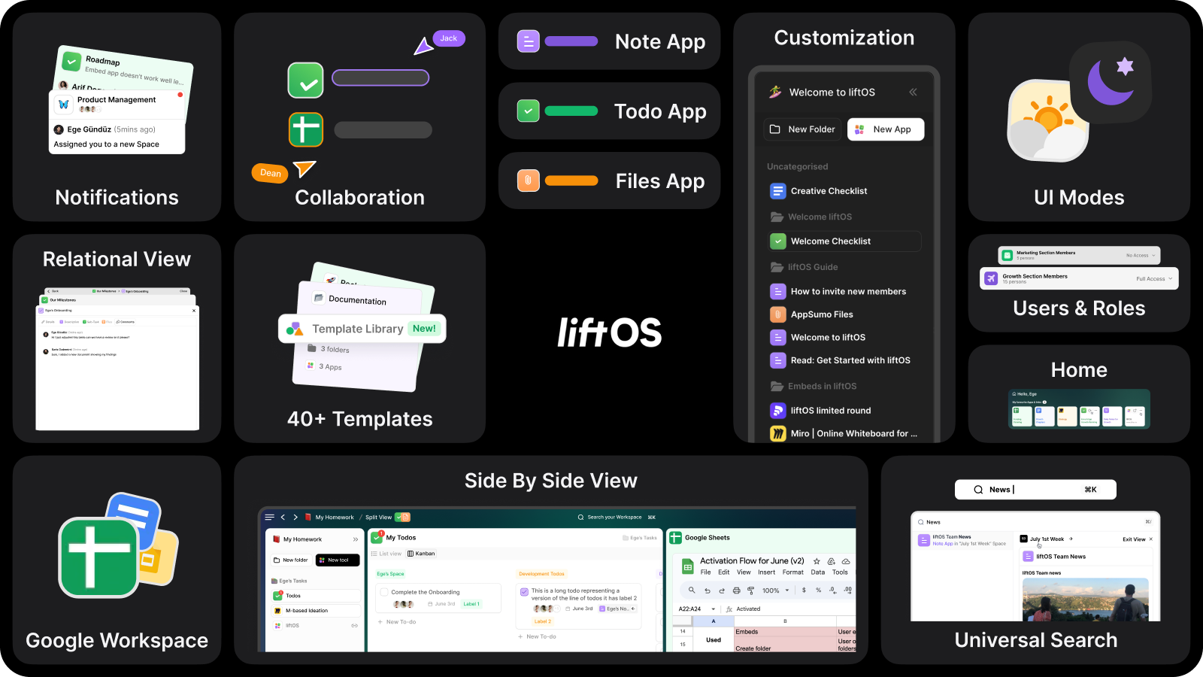Click the New Folder button in Customization panel
Screen dimensions: 1203x677
pyautogui.click(x=803, y=129)
